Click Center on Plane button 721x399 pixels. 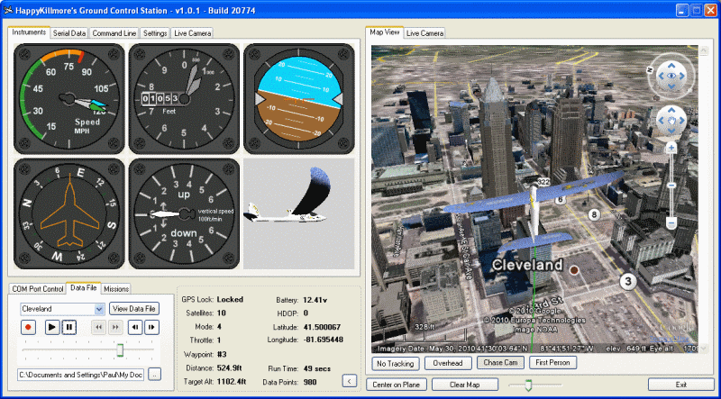click(x=397, y=385)
